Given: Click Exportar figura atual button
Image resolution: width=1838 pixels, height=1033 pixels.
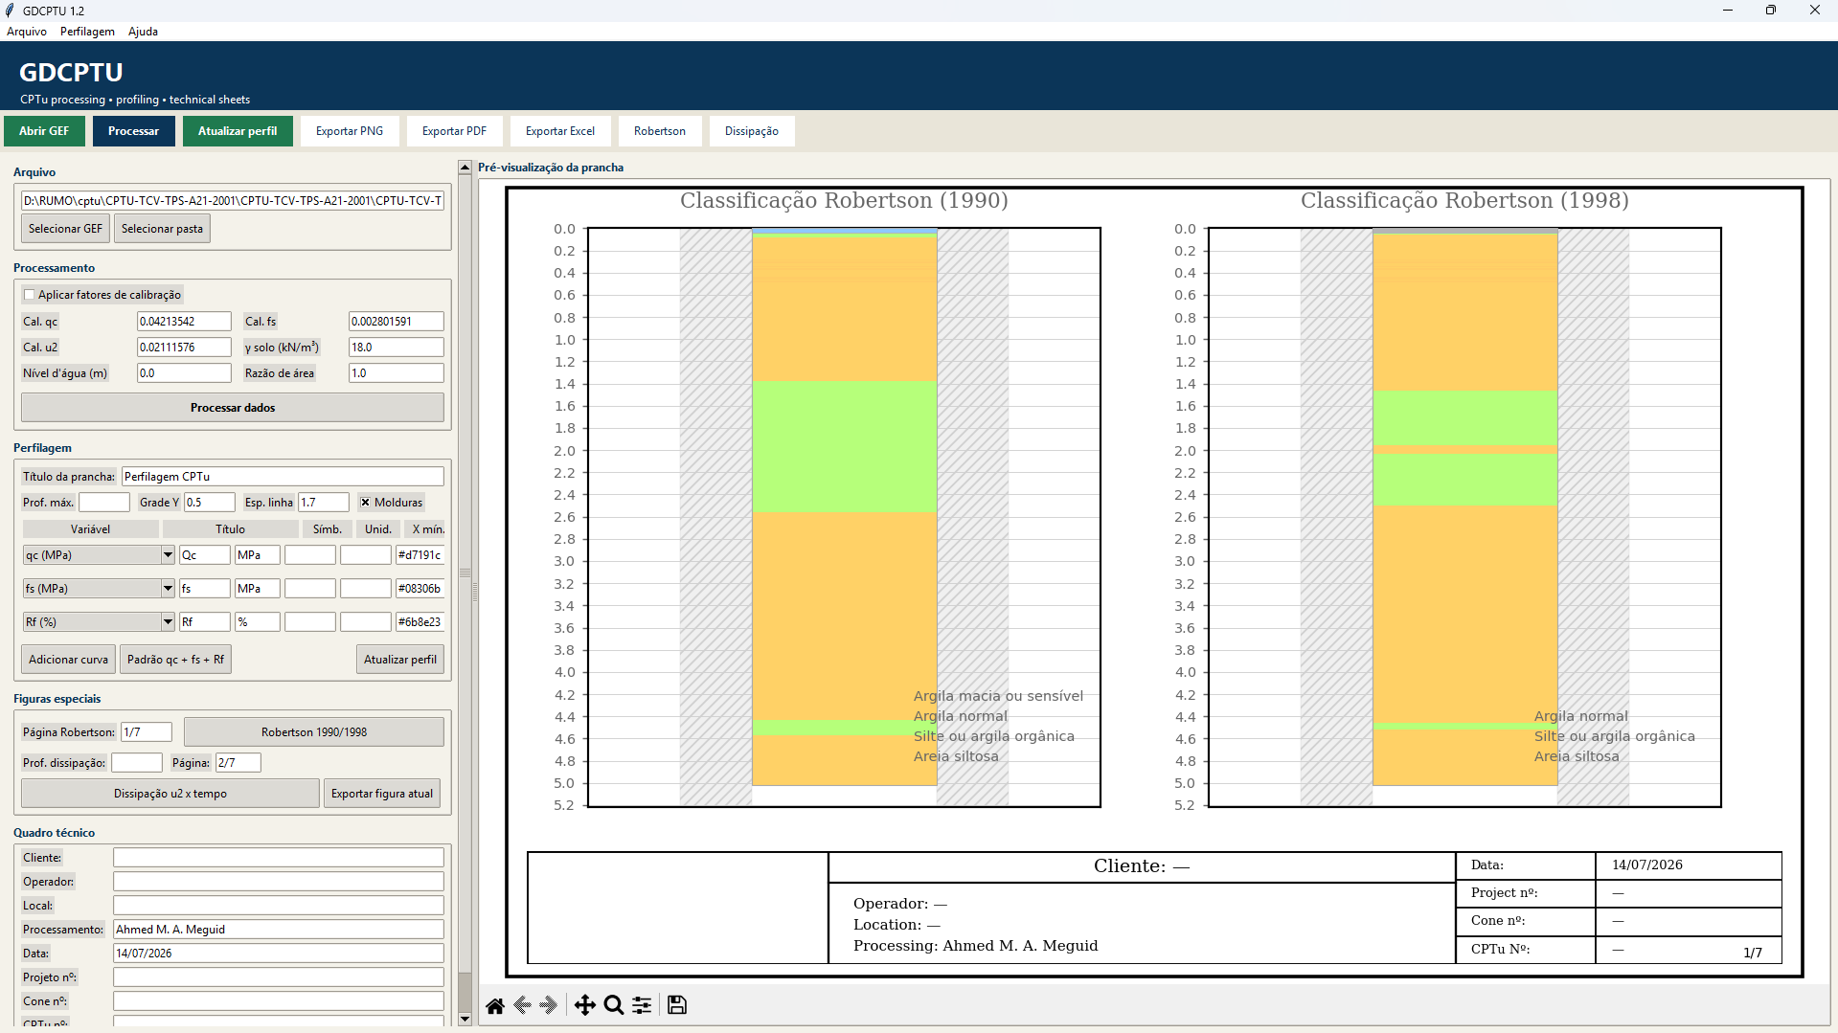Looking at the screenshot, I should 382,794.
